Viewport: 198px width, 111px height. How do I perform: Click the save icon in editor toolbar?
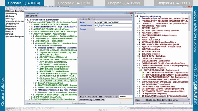coord(83,19)
